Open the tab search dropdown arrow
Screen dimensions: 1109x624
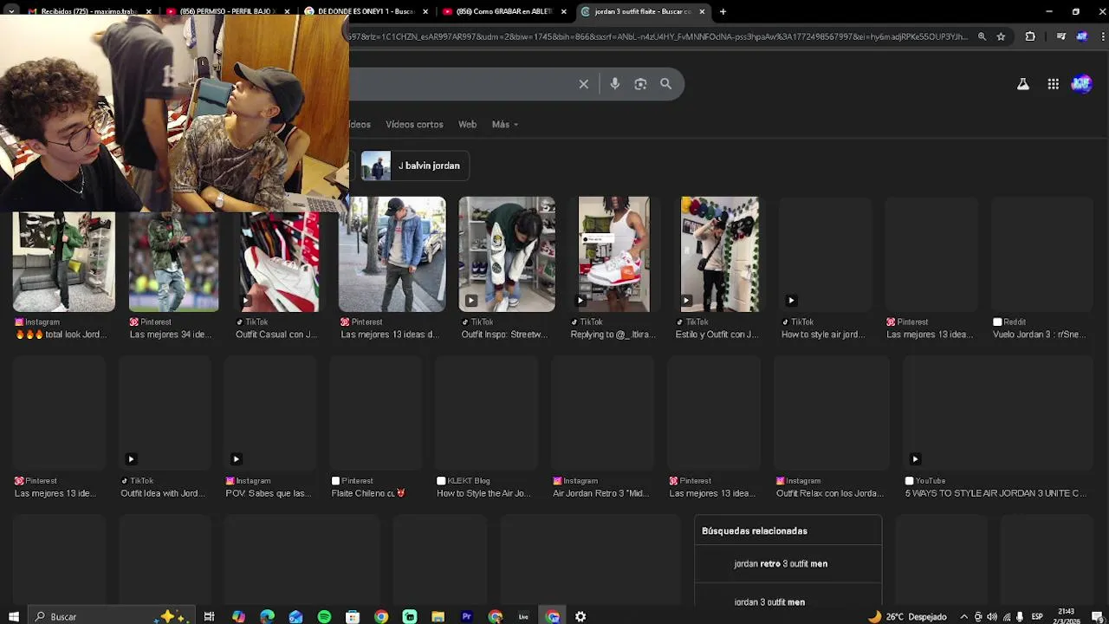[10, 11]
